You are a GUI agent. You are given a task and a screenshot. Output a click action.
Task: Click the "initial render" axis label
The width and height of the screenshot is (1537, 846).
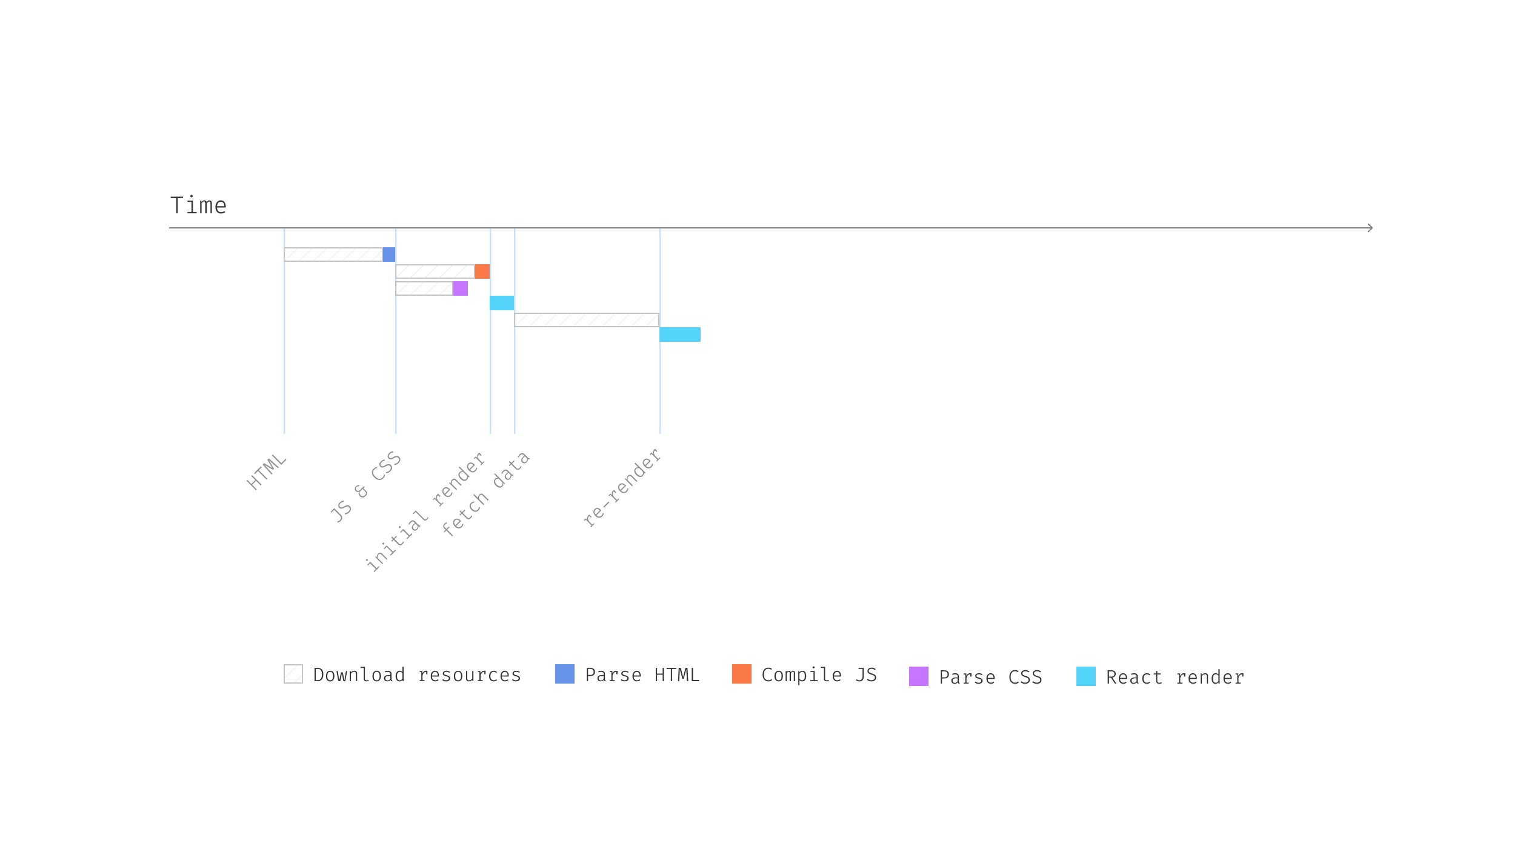coord(426,512)
